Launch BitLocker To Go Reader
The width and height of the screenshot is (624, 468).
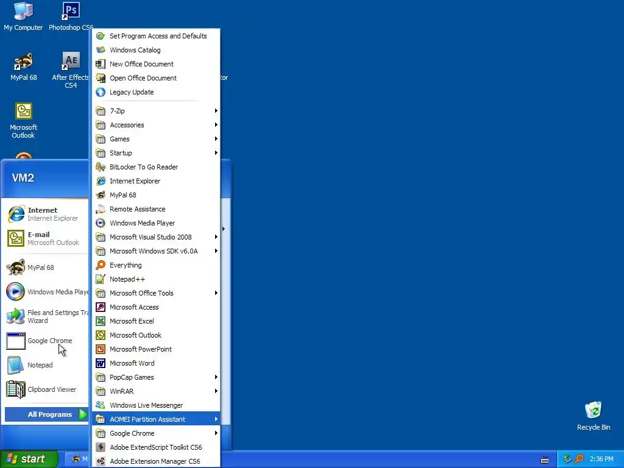coord(156,167)
